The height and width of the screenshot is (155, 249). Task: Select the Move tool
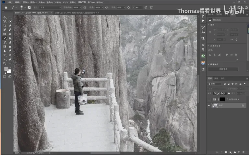pyautogui.click(x=5, y=17)
